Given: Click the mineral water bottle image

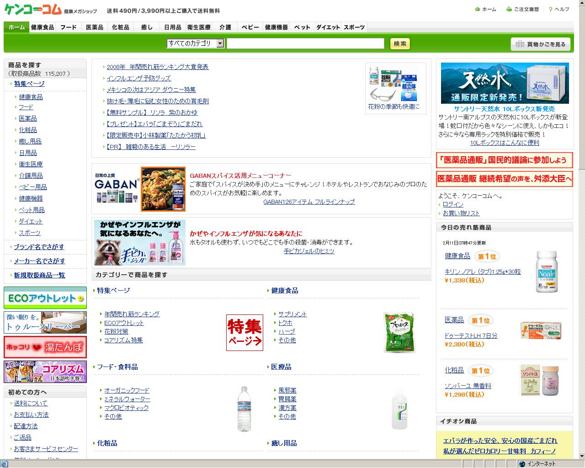Looking at the screenshot, I should [x=244, y=409].
